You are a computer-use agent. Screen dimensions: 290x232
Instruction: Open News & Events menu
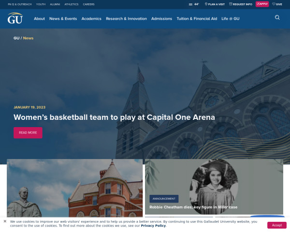click(63, 19)
